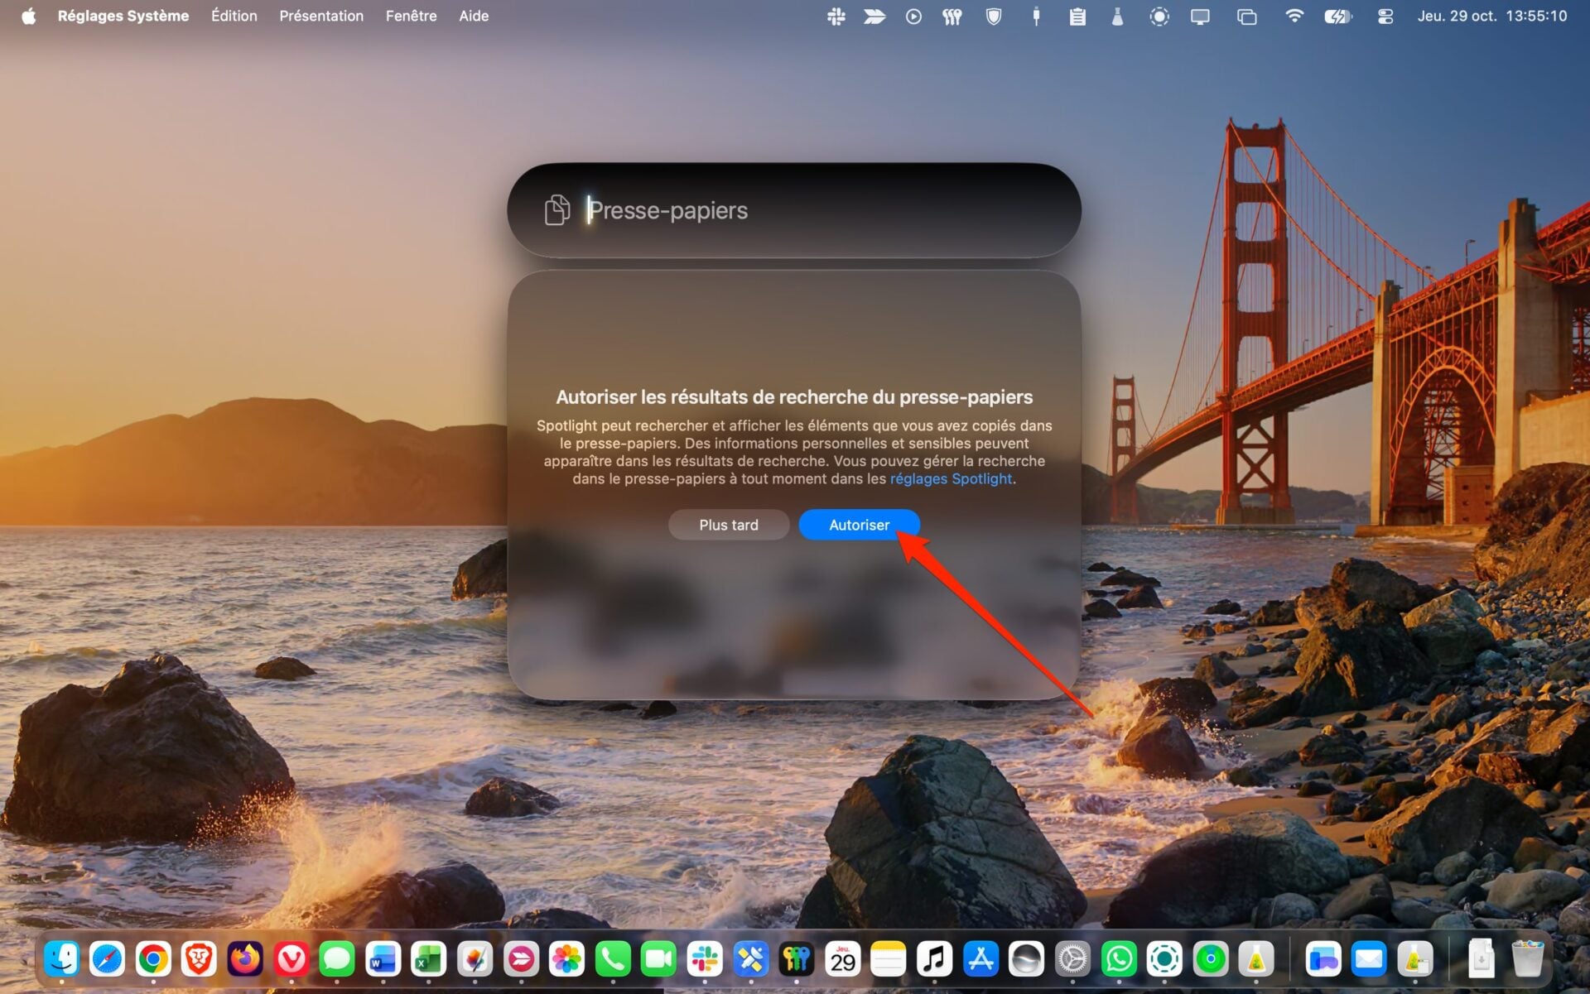Screen dimensions: 1590x994
Task: Click the clipboard list menu bar icon
Action: tap(1077, 16)
